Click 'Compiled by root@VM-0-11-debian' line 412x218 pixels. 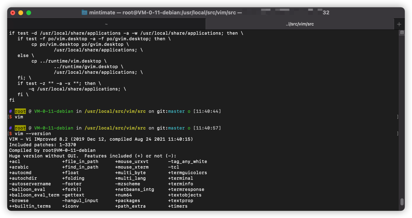[x=52, y=150]
